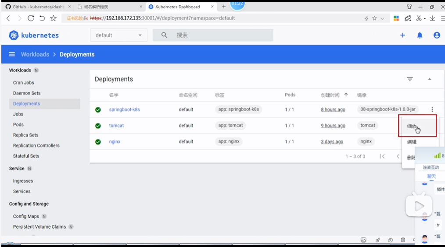Open the hamburger navigation menu

tap(12, 54)
